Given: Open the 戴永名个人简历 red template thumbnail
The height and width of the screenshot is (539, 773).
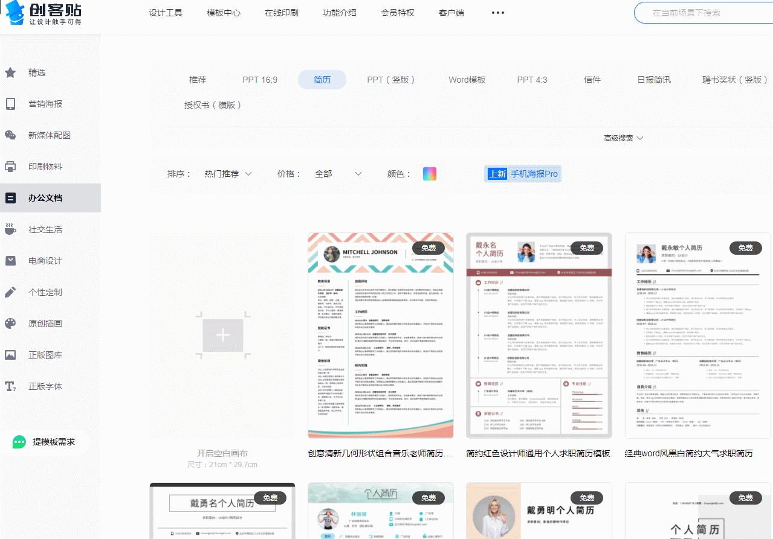Looking at the screenshot, I should pyautogui.click(x=539, y=335).
